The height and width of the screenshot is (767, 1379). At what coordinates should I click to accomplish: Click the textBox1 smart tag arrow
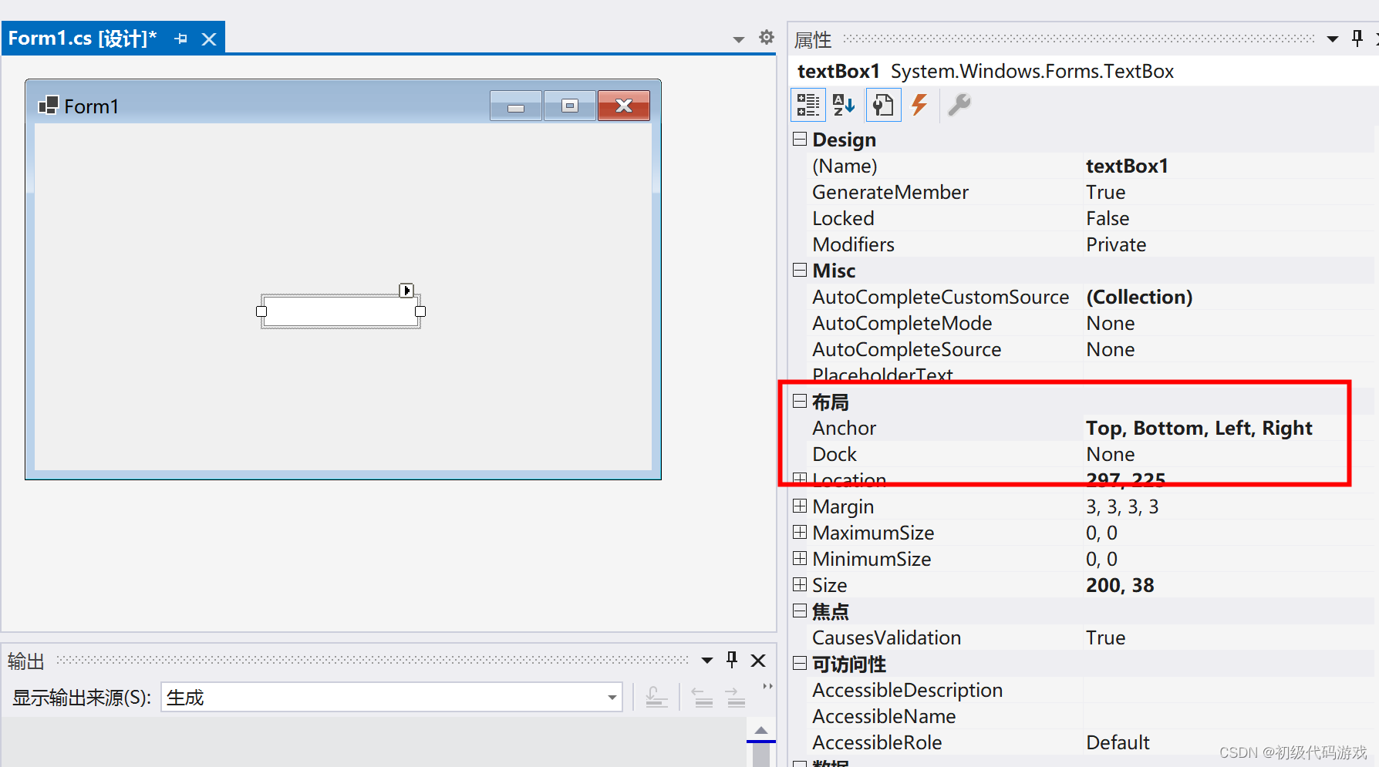point(406,291)
